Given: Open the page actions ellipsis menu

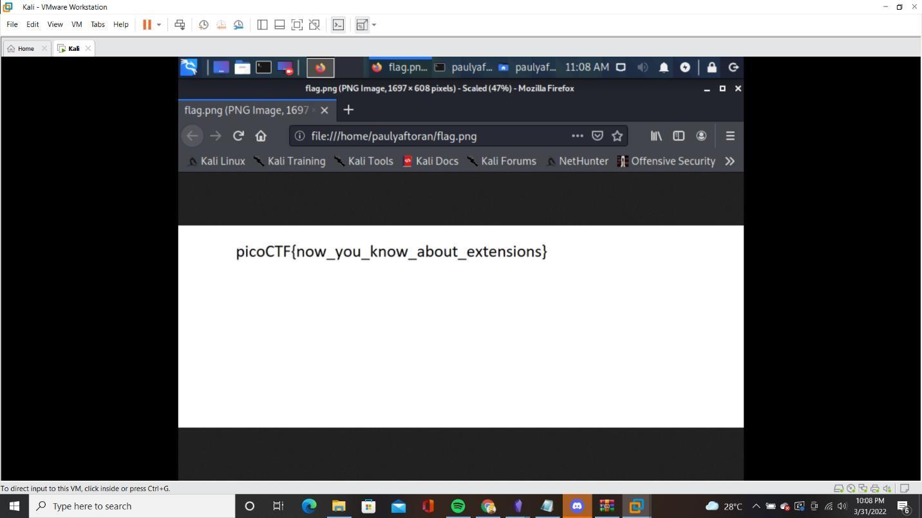Looking at the screenshot, I should 578,136.
